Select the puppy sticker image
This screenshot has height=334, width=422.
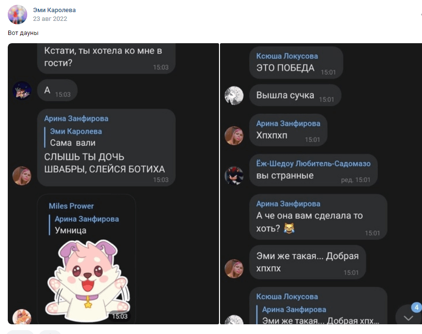tap(87, 281)
